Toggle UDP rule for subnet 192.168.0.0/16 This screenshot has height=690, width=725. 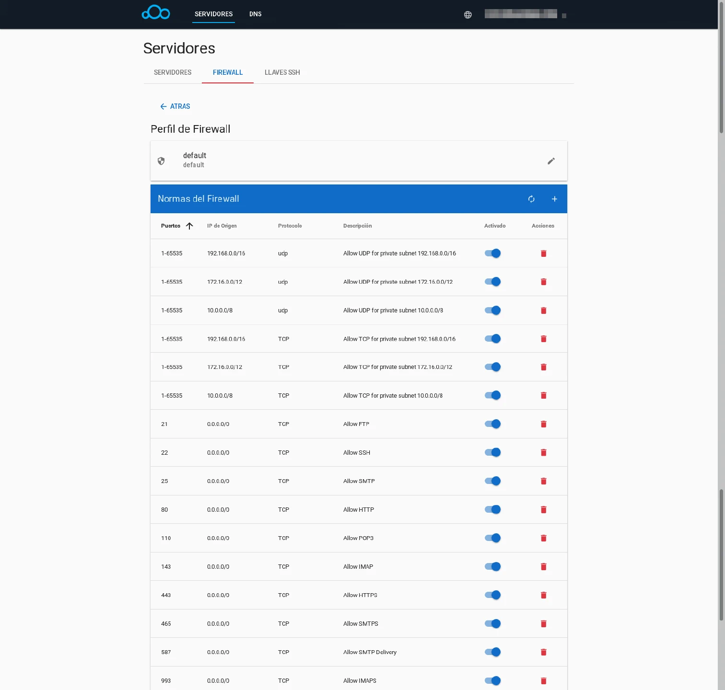pos(492,253)
